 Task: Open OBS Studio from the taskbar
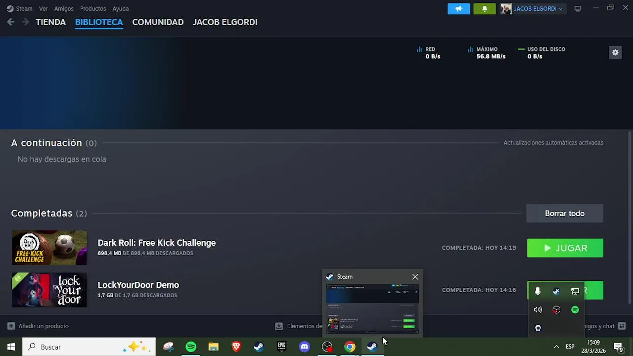pos(327,347)
